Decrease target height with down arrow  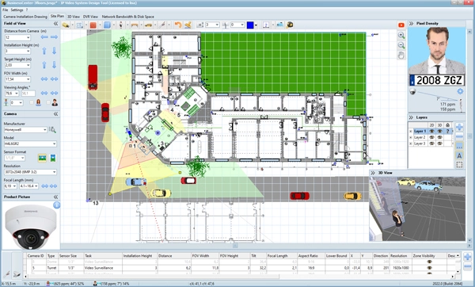point(54,65)
